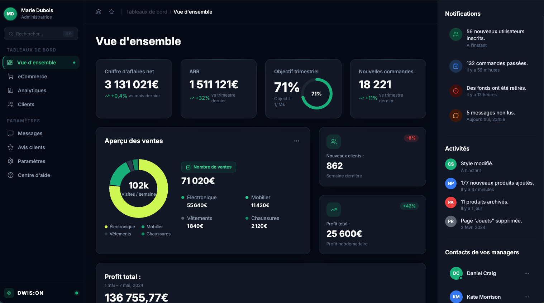Click the 71% quarterly objective progress ring
This screenshot has width=544, height=303.
pyautogui.click(x=316, y=94)
